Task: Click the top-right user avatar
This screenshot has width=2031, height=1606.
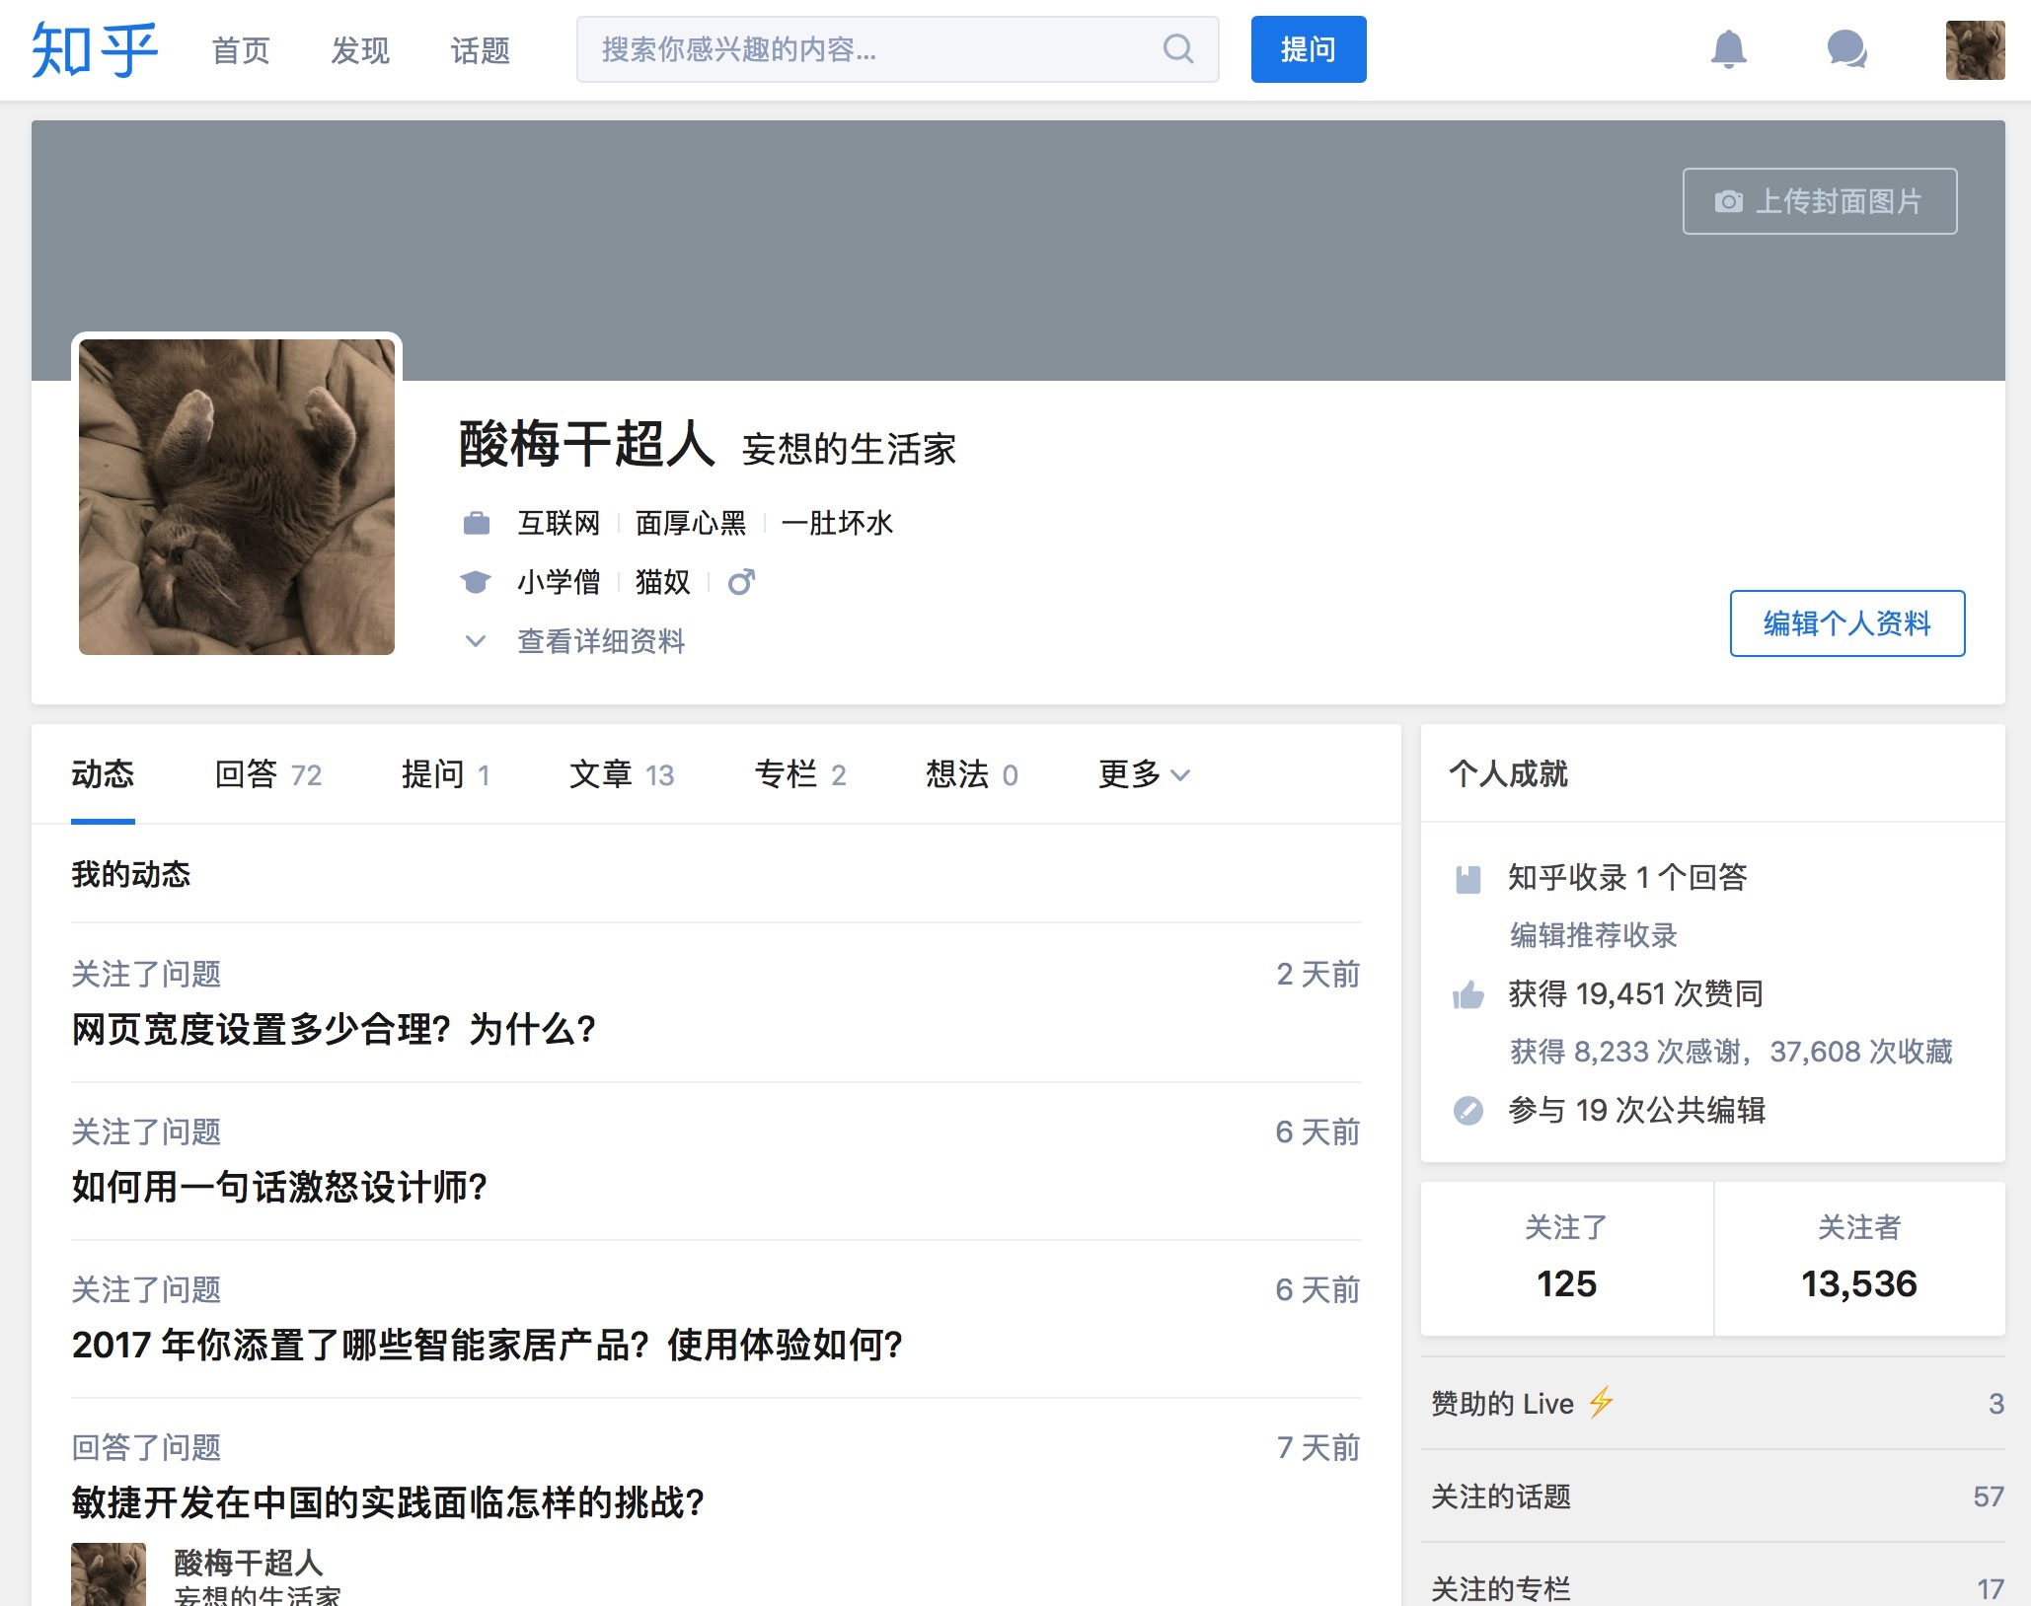Action: [1975, 49]
